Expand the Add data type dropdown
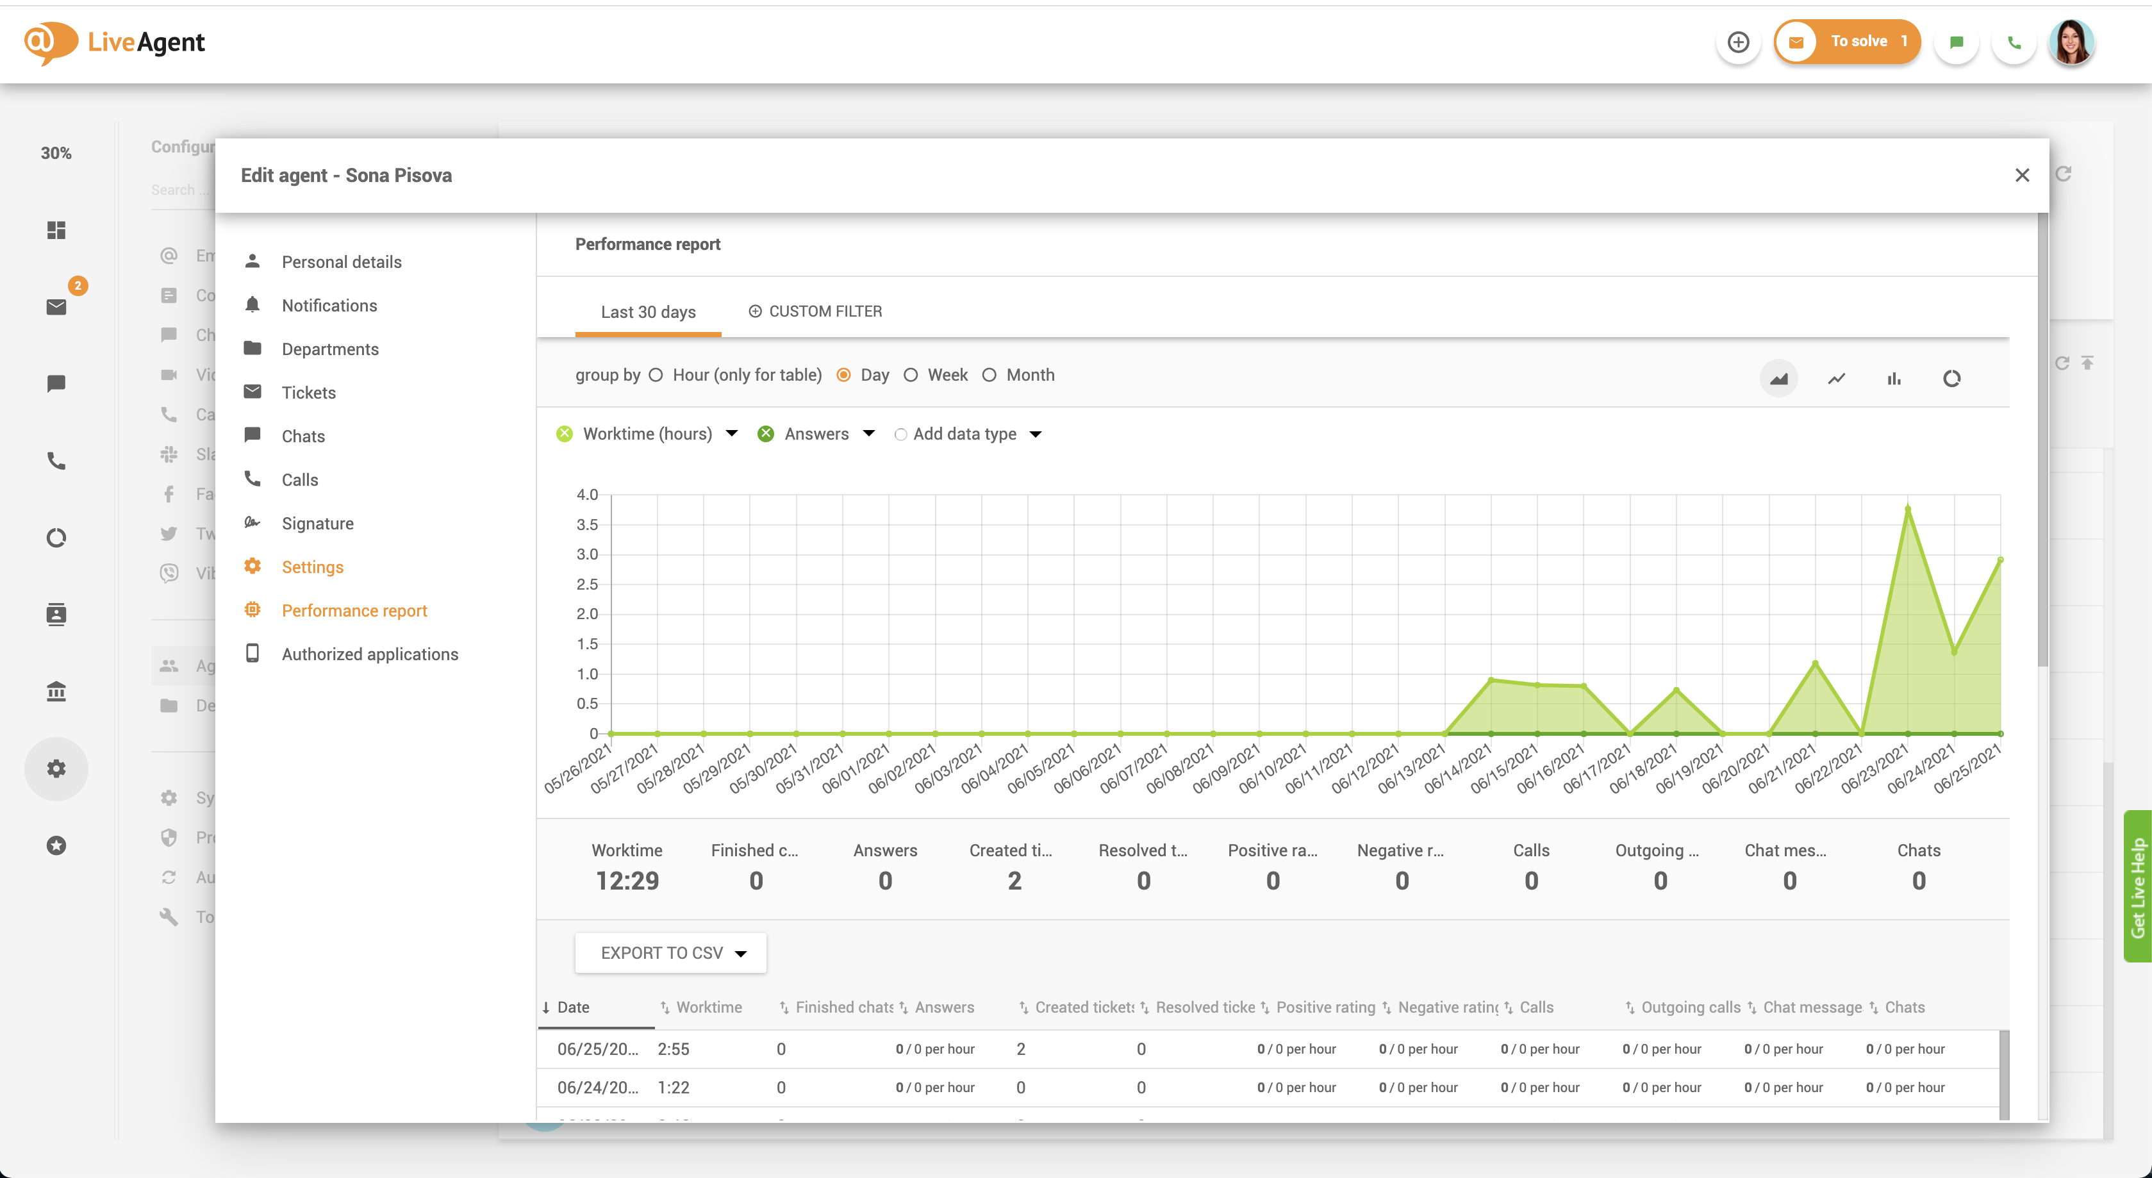 tap(1036, 435)
